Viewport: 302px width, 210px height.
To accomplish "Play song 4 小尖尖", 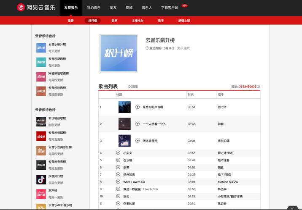I will (x=118, y=152).
